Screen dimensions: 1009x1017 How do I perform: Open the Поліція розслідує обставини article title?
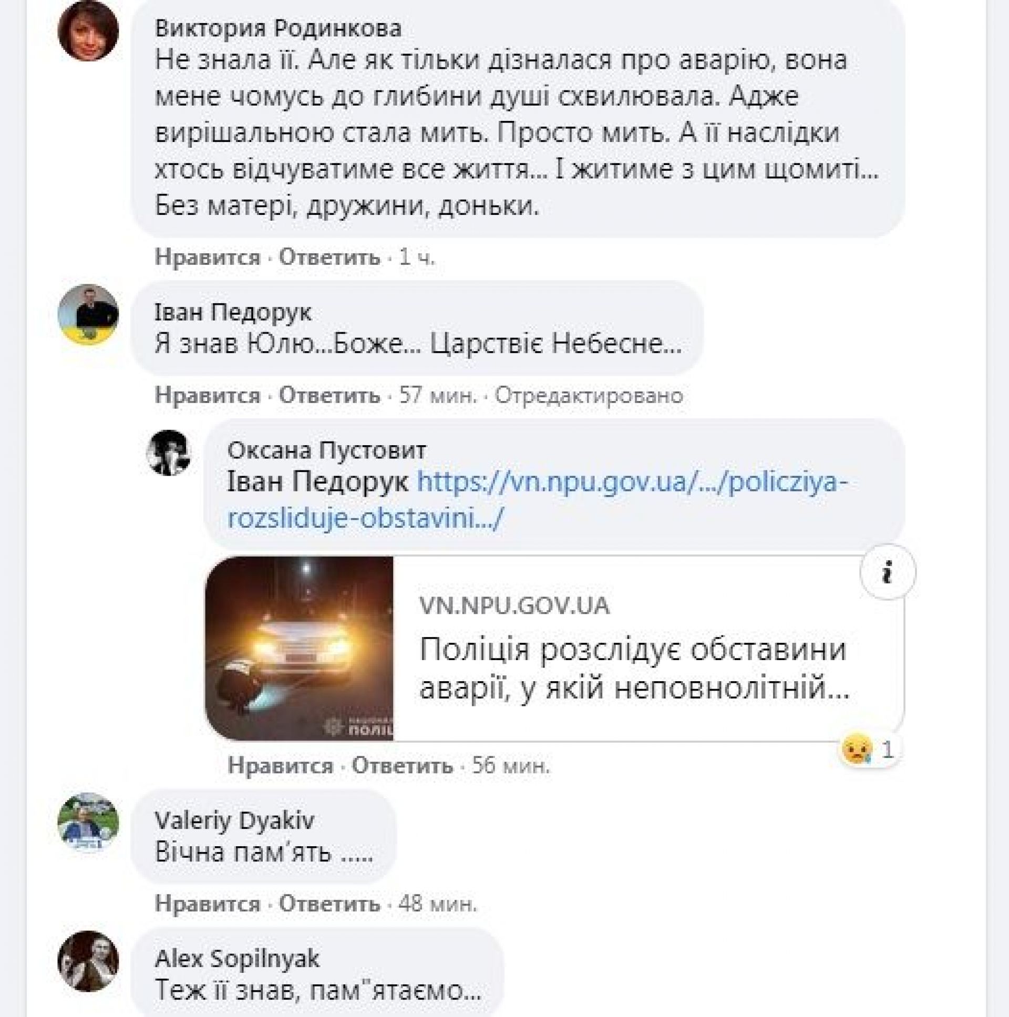click(634, 669)
